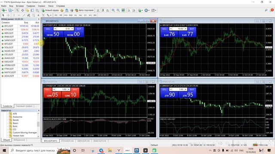This screenshot has height=154, width=275.
Task: Switch to Navigator Избранное tab
Action: pyautogui.click(x=19, y=140)
